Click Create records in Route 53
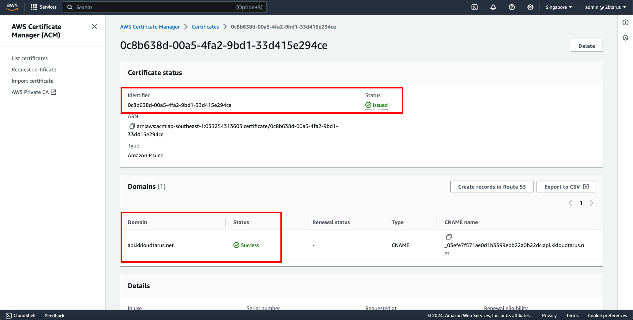The width and height of the screenshot is (633, 320). pos(492,187)
